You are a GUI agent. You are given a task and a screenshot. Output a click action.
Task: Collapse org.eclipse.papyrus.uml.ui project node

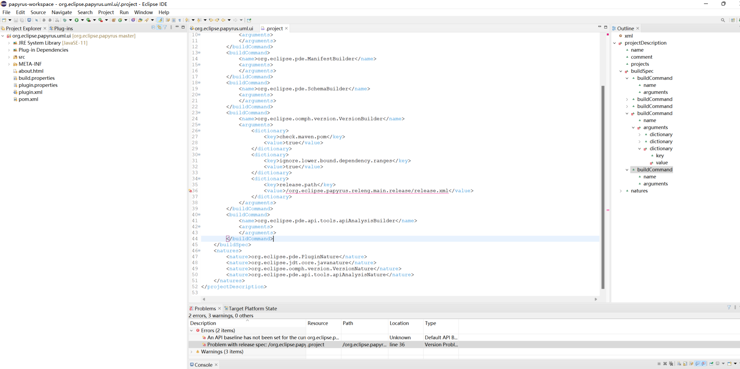click(3, 36)
